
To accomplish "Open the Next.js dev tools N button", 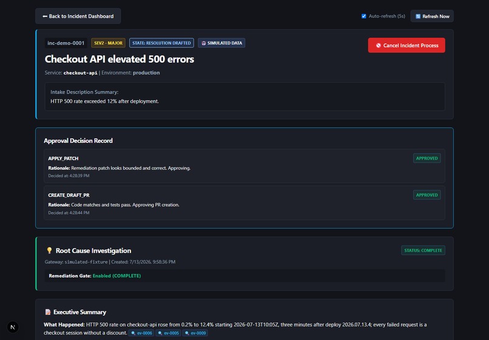I will pos(13,327).
